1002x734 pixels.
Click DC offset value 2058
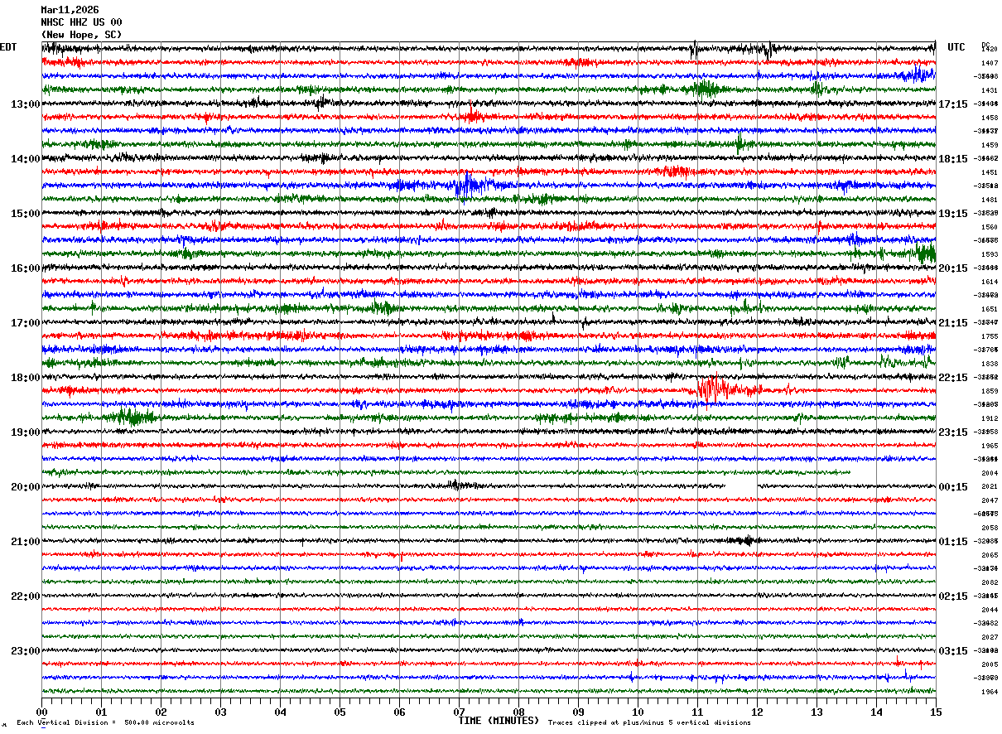click(x=990, y=528)
